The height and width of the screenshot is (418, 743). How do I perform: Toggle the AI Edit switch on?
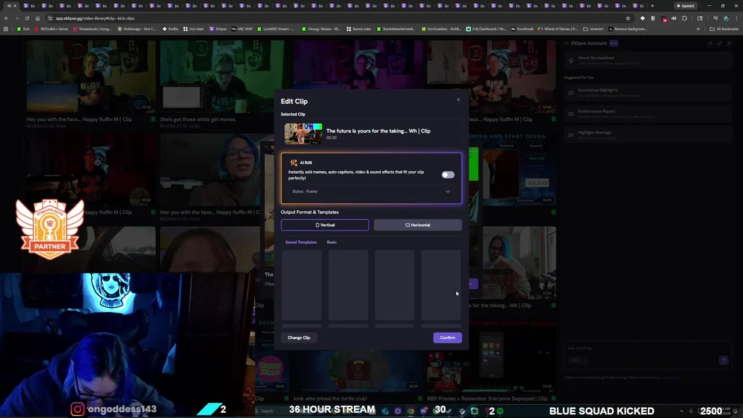448,175
